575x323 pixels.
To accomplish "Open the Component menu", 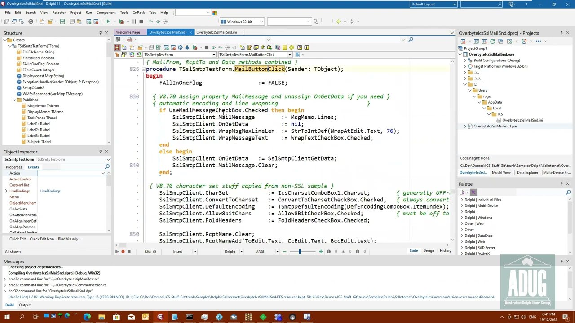I will click(106, 13).
